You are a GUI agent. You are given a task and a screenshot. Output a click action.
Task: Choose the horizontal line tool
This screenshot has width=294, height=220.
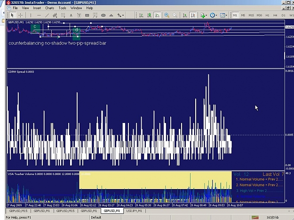point(39,15)
